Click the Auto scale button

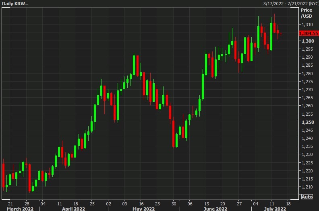click(307, 197)
